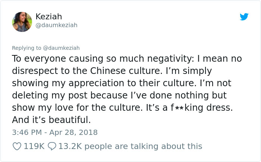Open the 3:46 PM tweet timestamp
The image size is (261, 162).
[x=26, y=132]
